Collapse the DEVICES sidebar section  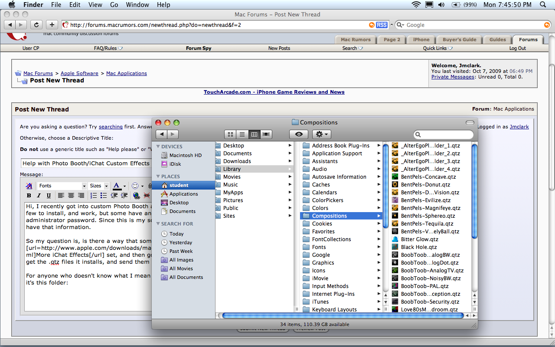(158, 147)
